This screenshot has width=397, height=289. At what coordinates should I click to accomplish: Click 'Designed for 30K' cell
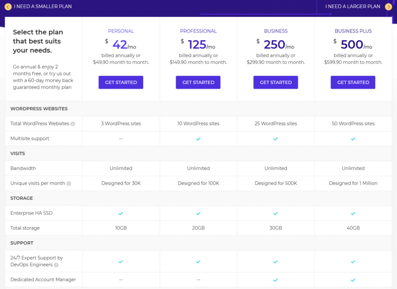pyautogui.click(x=121, y=183)
